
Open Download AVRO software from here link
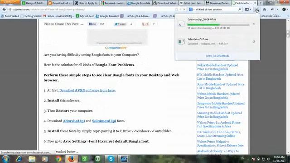click(x=87, y=91)
